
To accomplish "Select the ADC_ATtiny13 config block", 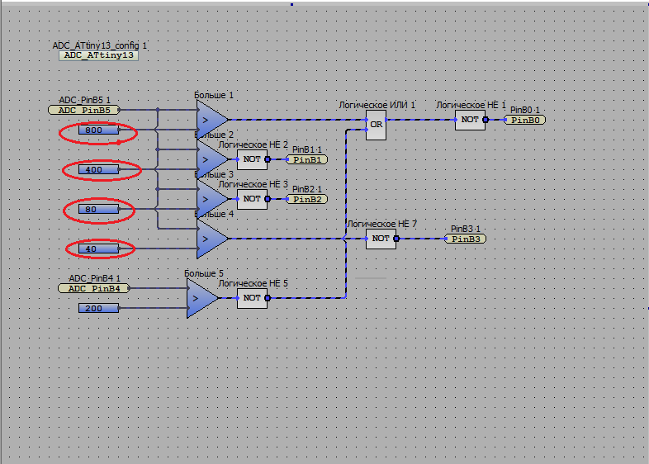I will click(99, 56).
